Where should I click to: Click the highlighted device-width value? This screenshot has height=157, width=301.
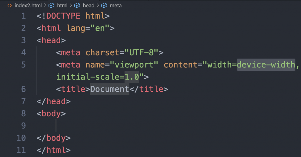pyautogui.click(x=266, y=65)
